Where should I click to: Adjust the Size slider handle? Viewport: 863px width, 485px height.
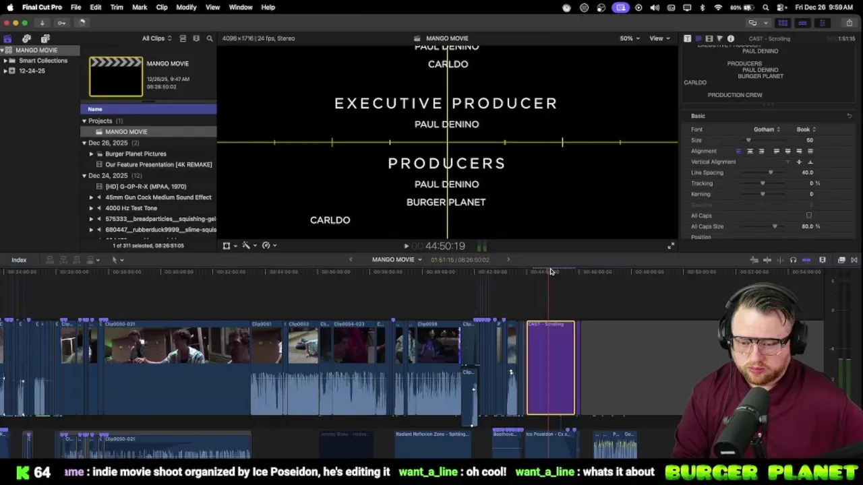tap(748, 140)
